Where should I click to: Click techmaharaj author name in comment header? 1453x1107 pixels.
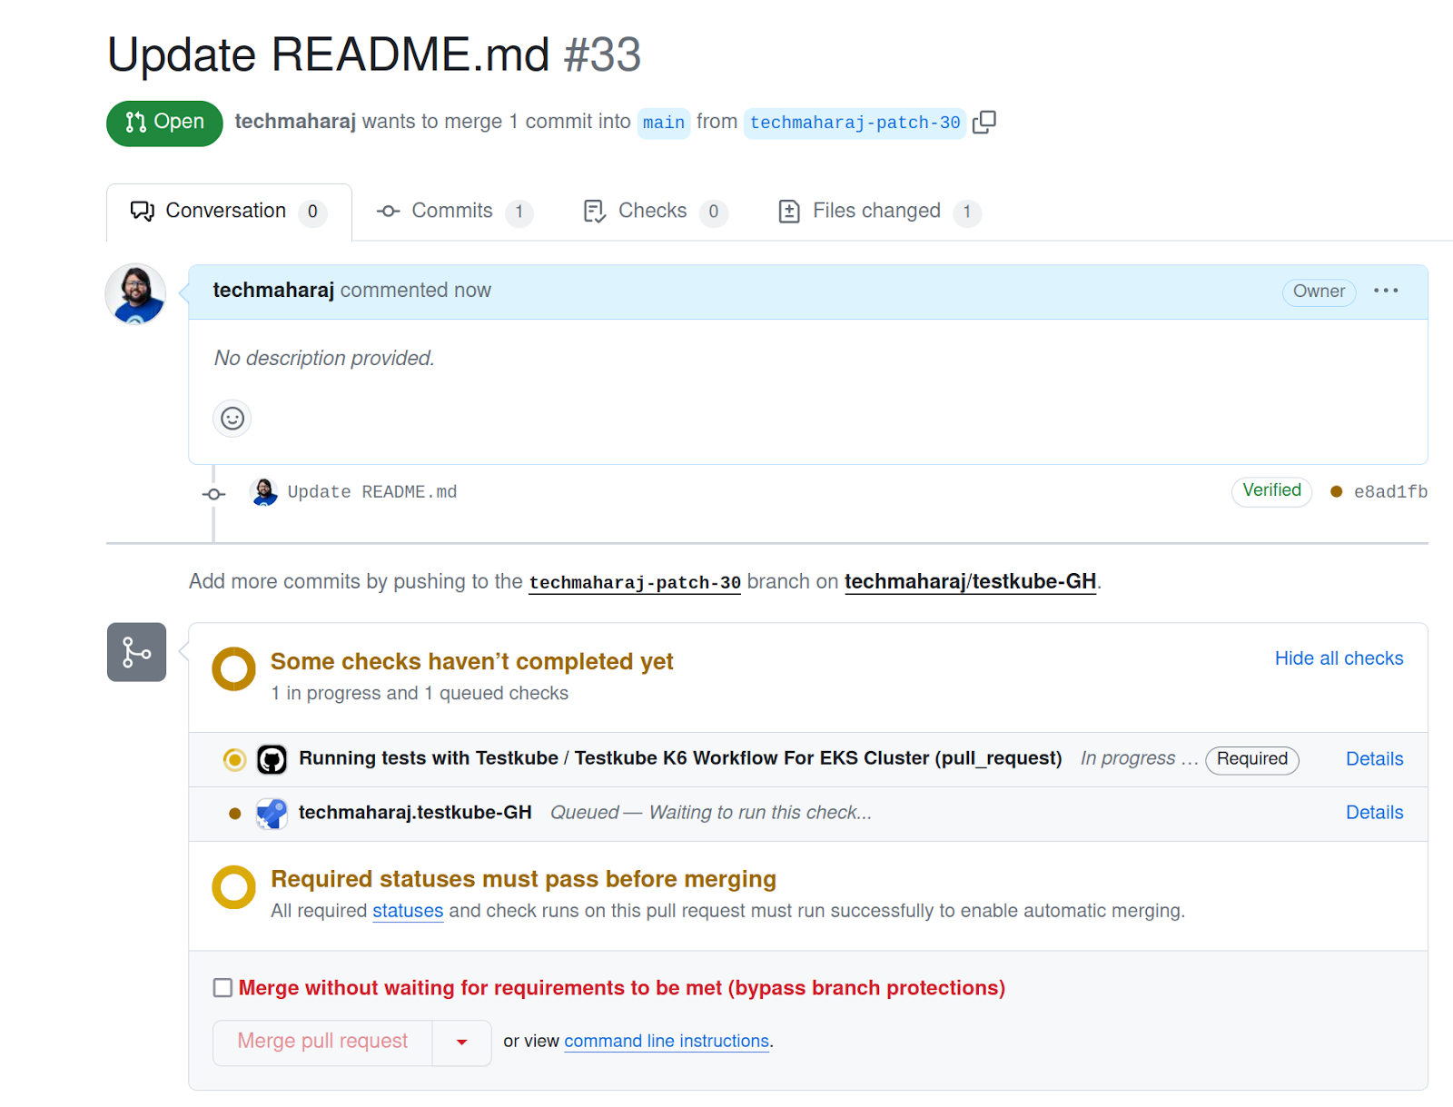tap(273, 291)
